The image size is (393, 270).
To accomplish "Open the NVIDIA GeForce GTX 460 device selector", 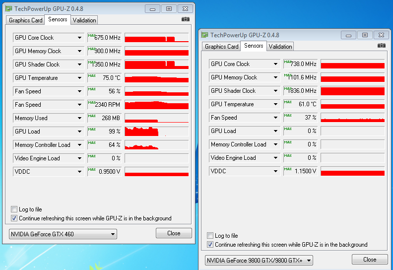I will tap(63, 234).
